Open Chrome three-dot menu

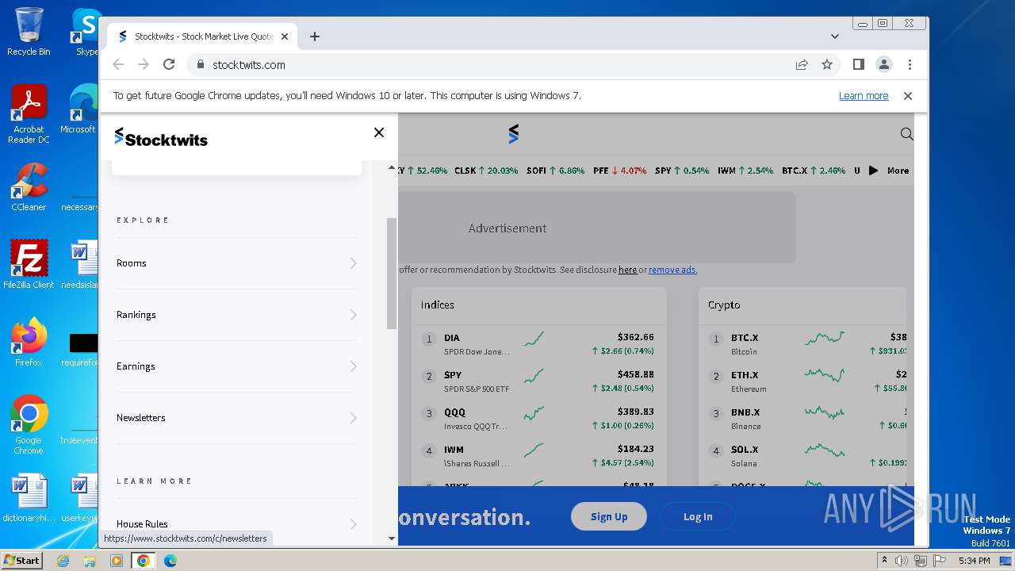[910, 65]
